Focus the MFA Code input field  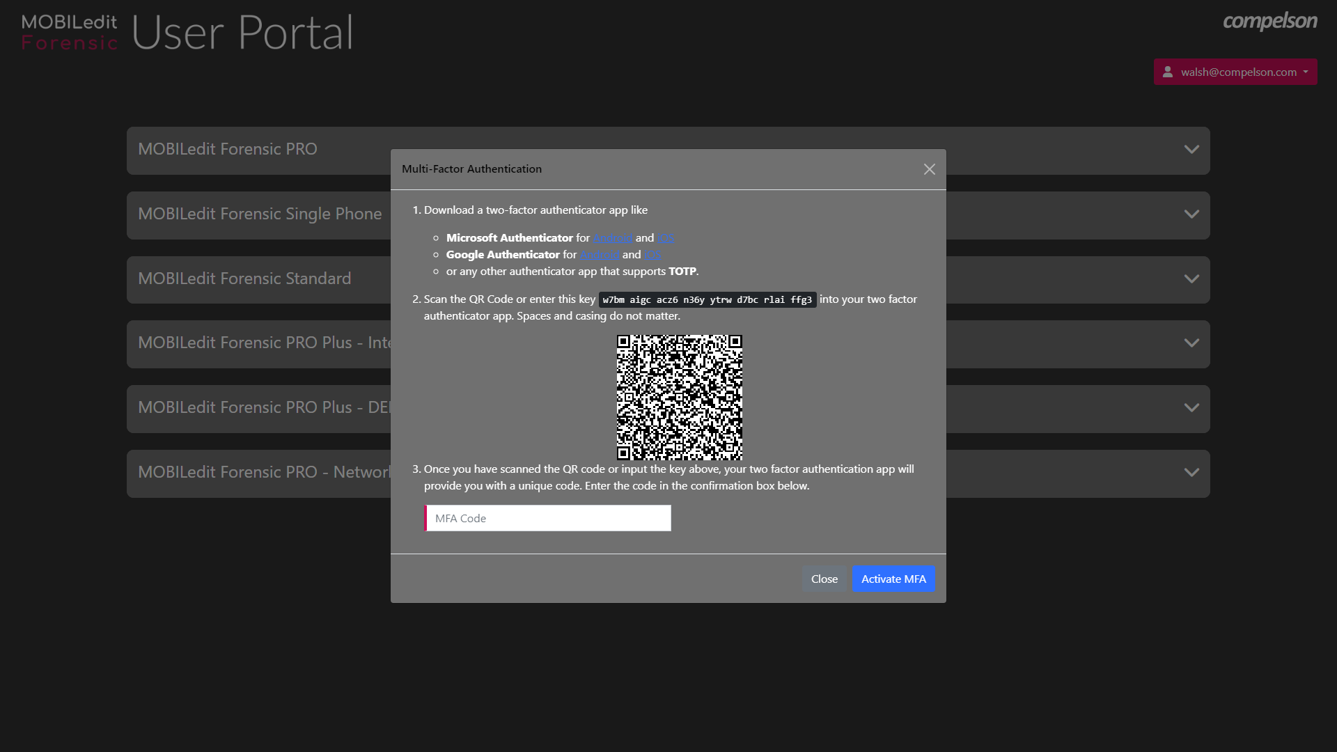(548, 518)
